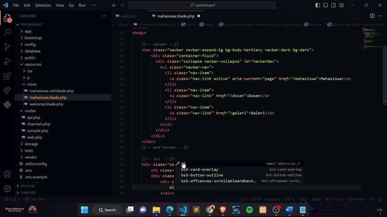Image resolution: width=387 pixels, height=217 pixels.
Task: Toggle the bottom Panel visibility
Action: [325, 5]
